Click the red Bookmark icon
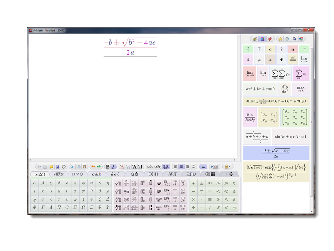The height and width of the screenshot is (251, 334). (270, 37)
